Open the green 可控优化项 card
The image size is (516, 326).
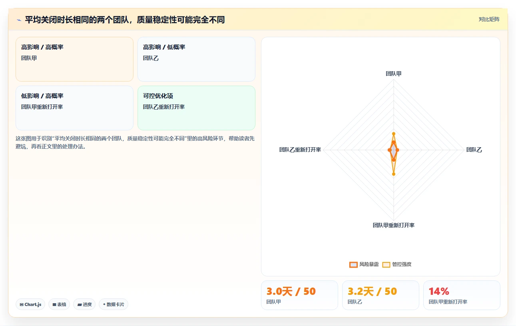196,108
